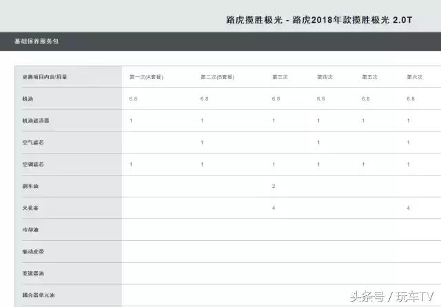
Task: Click 空调滤芯 value 1 under 第二次
Action: pyautogui.click(x=202, y=165)
